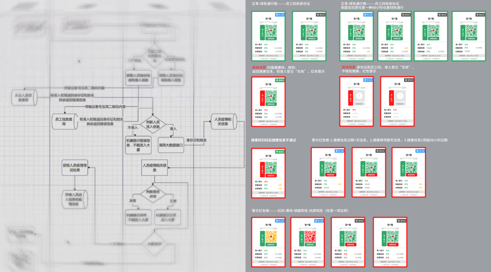This screenshot has width=491, height=272.
Task: Select the 员工信息查询 cylinder node
Action: click(64, 122)
